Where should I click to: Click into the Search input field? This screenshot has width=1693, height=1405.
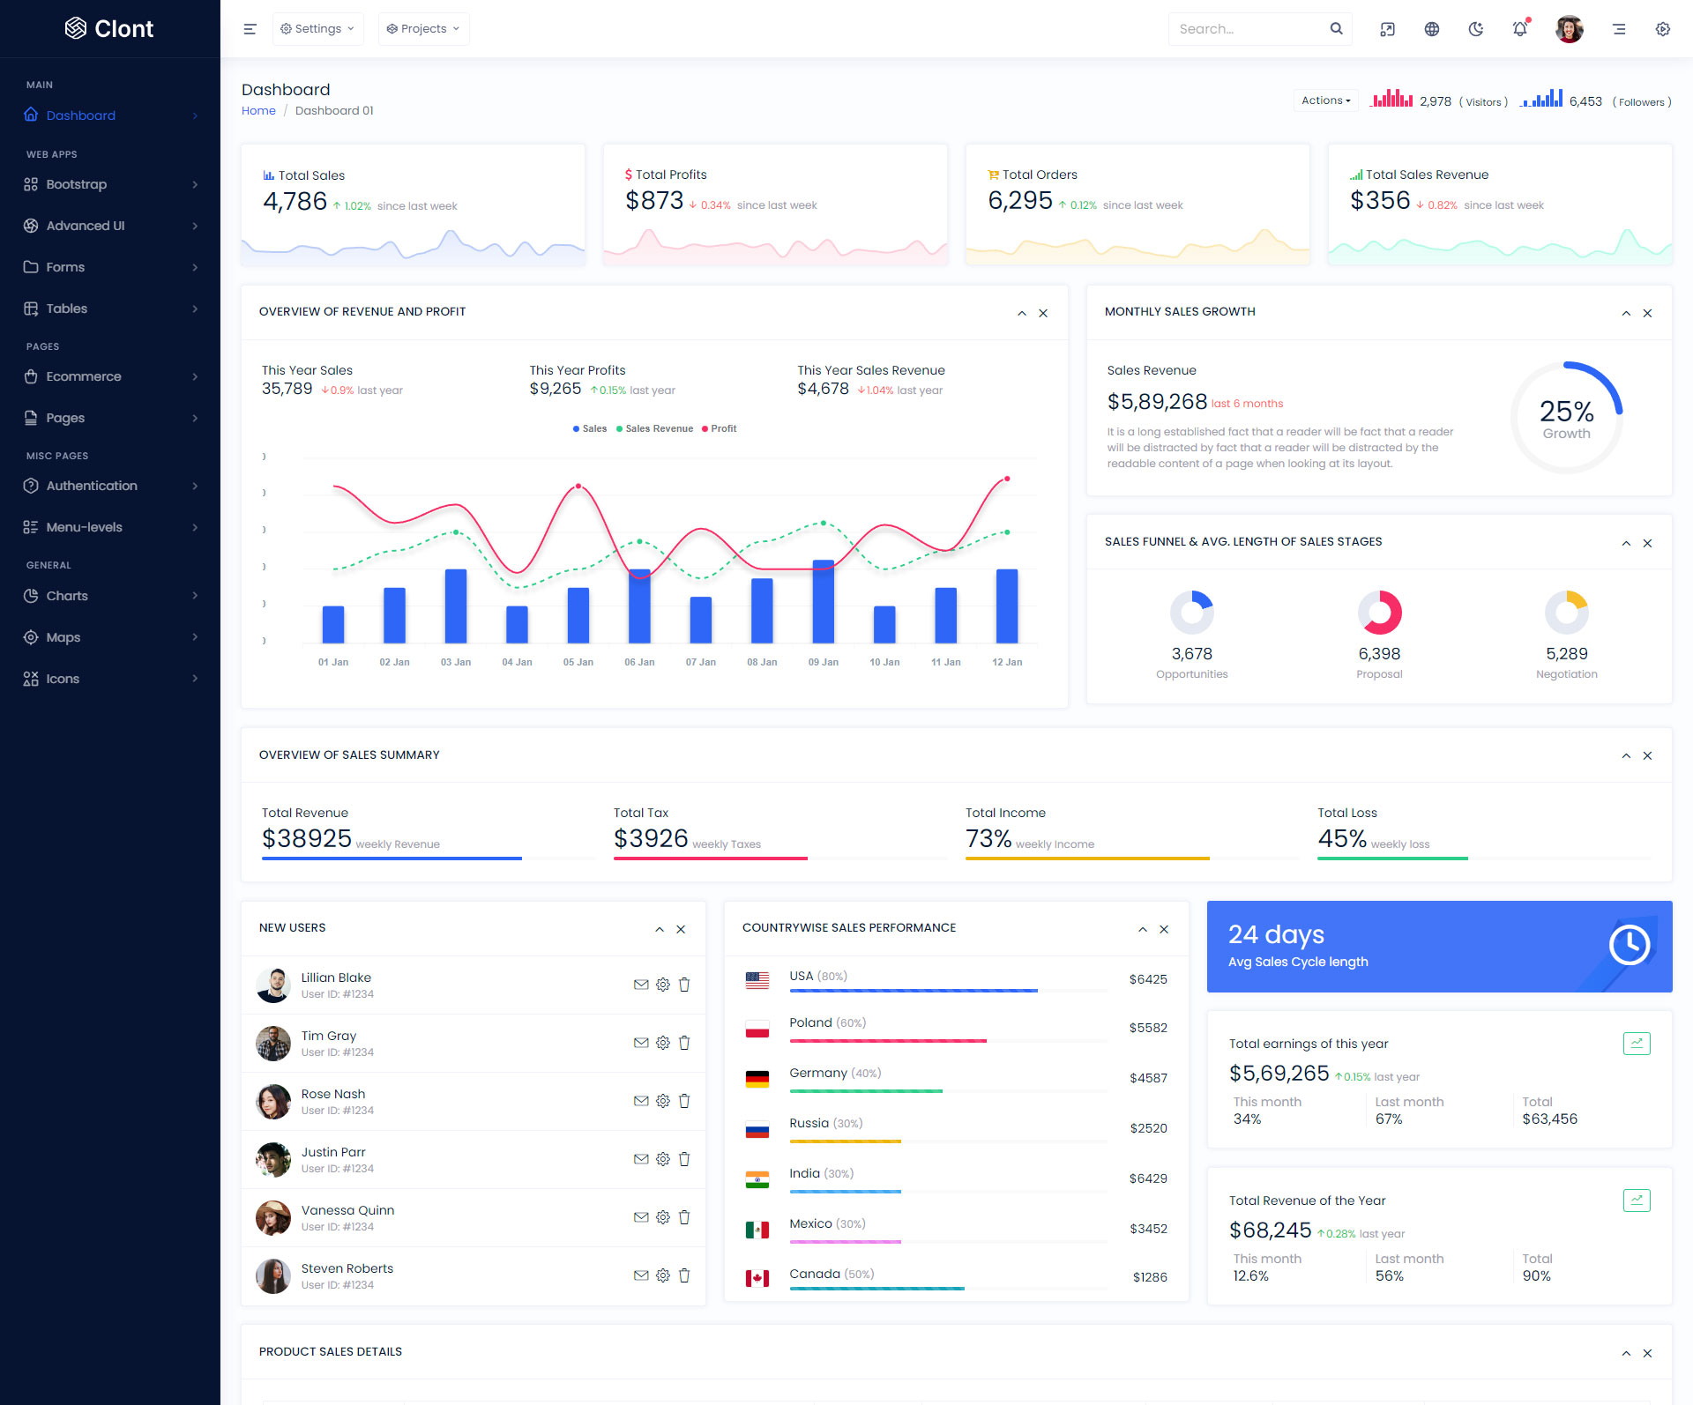1248,29
